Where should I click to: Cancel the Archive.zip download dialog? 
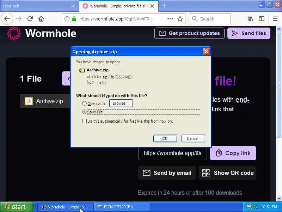(x=193, y=139)
